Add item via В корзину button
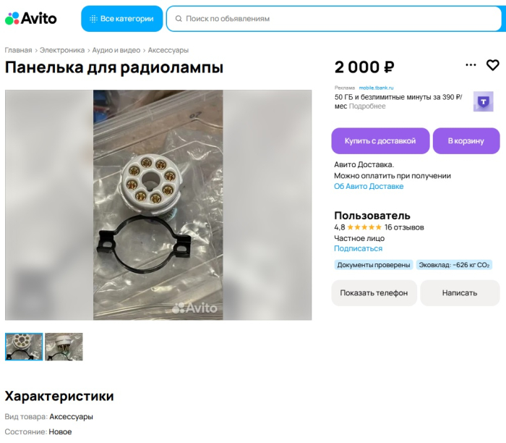The image size is (506, 443). pyautogui.click(x=466, y=141)
